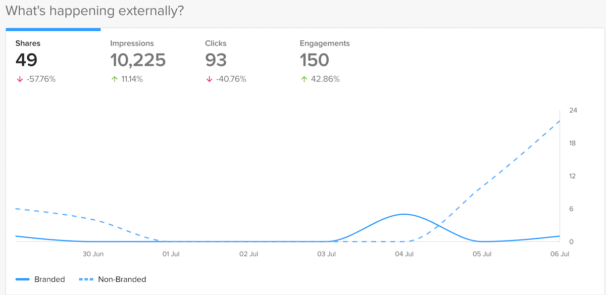Click the green up arrow beside 11.14%
Image resolution: width=606 pixels, height=295 pixels.
pos(114,79)
